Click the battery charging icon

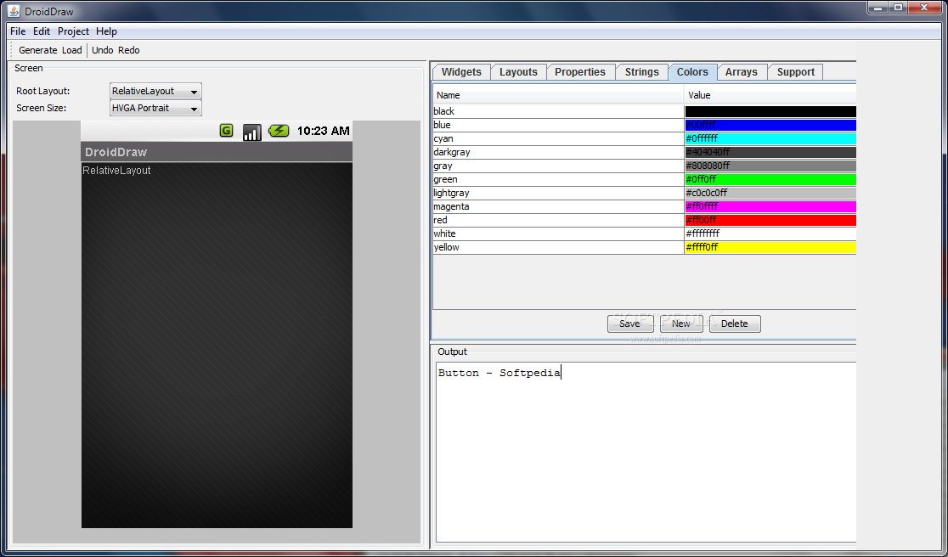pos(279,131)
